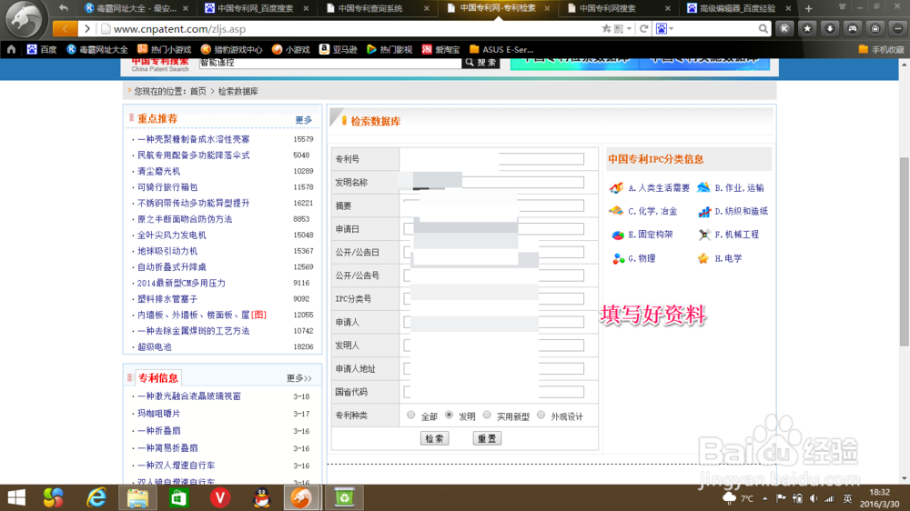Select 全部 patent type radio button
910x511 pixels.
[411, 415]
